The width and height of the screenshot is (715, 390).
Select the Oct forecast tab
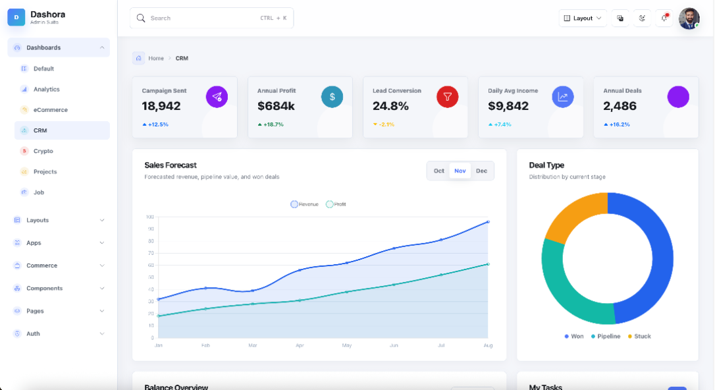(438, 171)
